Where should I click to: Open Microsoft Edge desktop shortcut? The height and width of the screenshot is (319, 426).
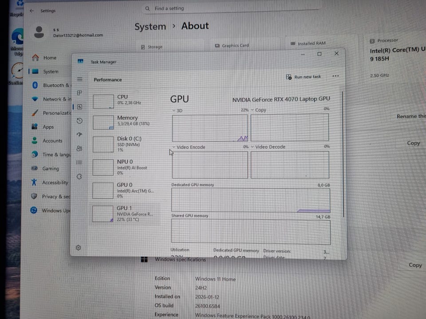[17, 42]
